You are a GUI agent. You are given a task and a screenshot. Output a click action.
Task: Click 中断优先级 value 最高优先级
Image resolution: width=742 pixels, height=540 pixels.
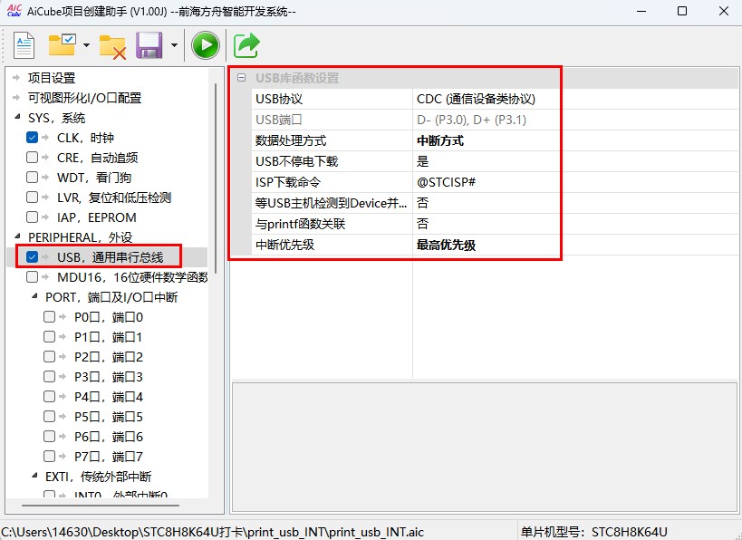(575, 245)
